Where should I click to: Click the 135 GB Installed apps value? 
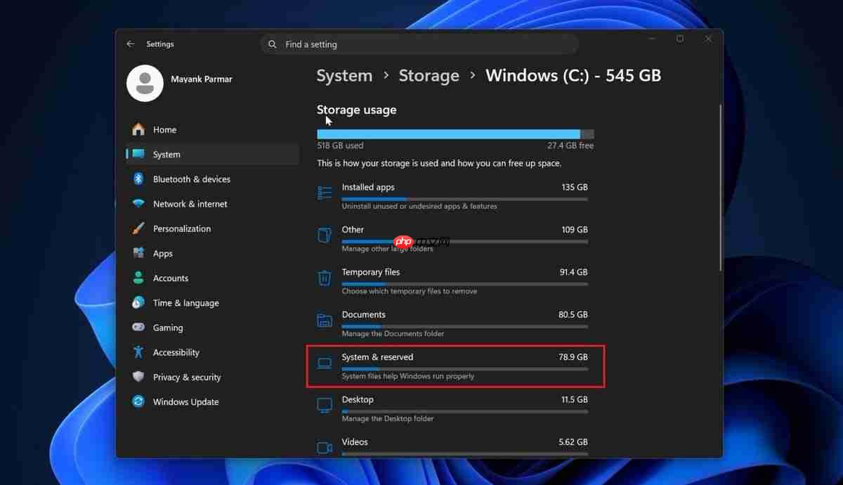(574, 188)
